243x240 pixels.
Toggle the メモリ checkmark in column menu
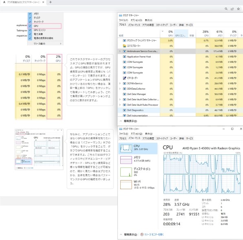(x=30, y=13)
